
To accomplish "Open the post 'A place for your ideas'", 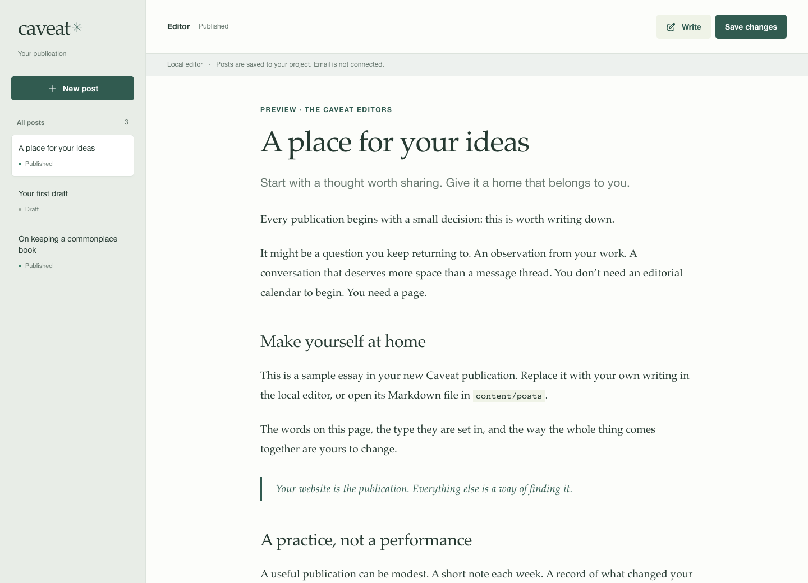I will coord(72,155).
